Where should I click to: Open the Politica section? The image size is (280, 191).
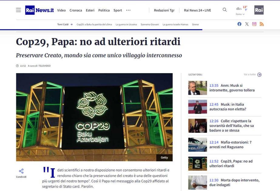click(104, 10)
